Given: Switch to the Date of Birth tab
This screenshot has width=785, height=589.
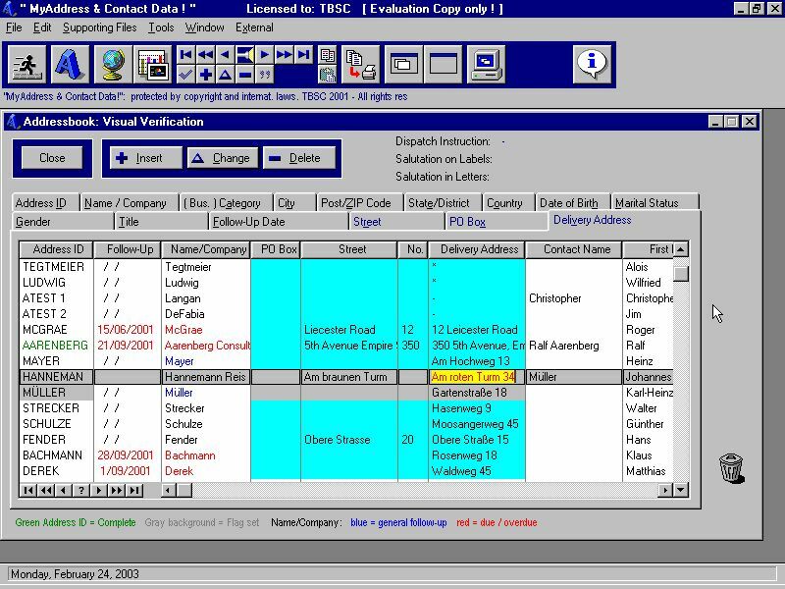Looking at the screenshot, I should pos(573,203).
